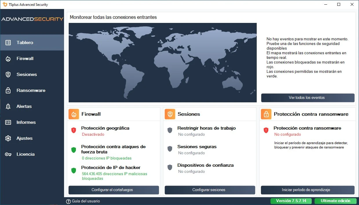Click Protección de IP de hacker heading
Screen dimensions: 359x205
point(111,168)
